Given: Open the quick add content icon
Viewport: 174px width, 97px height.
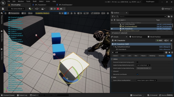Looking at the screenshot, I should tap(31, 9).
